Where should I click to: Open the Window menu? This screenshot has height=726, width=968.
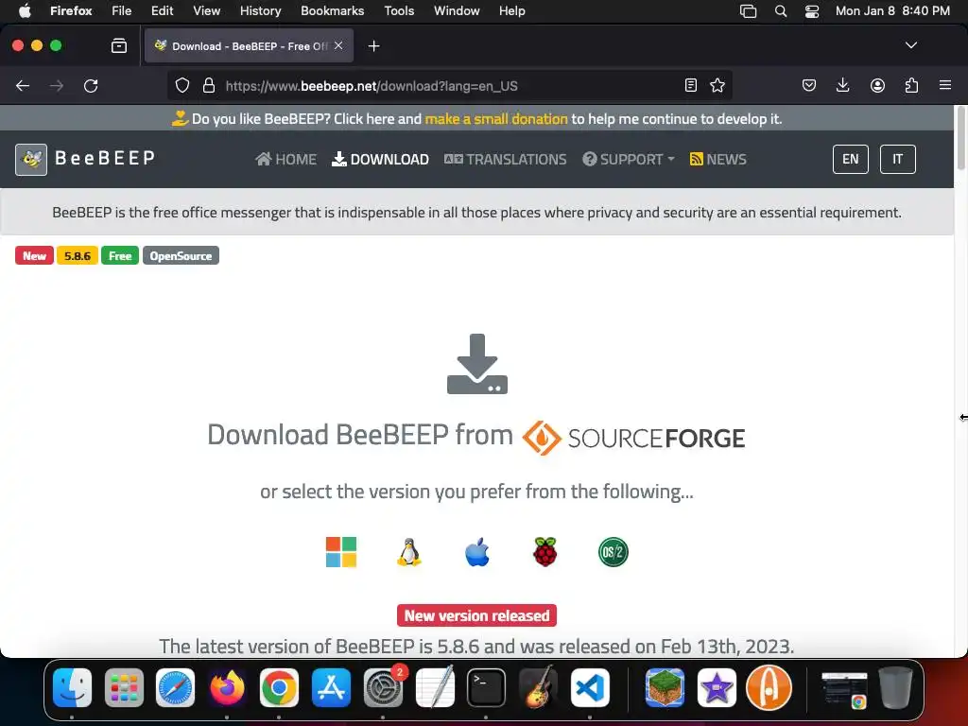point(457,11)
